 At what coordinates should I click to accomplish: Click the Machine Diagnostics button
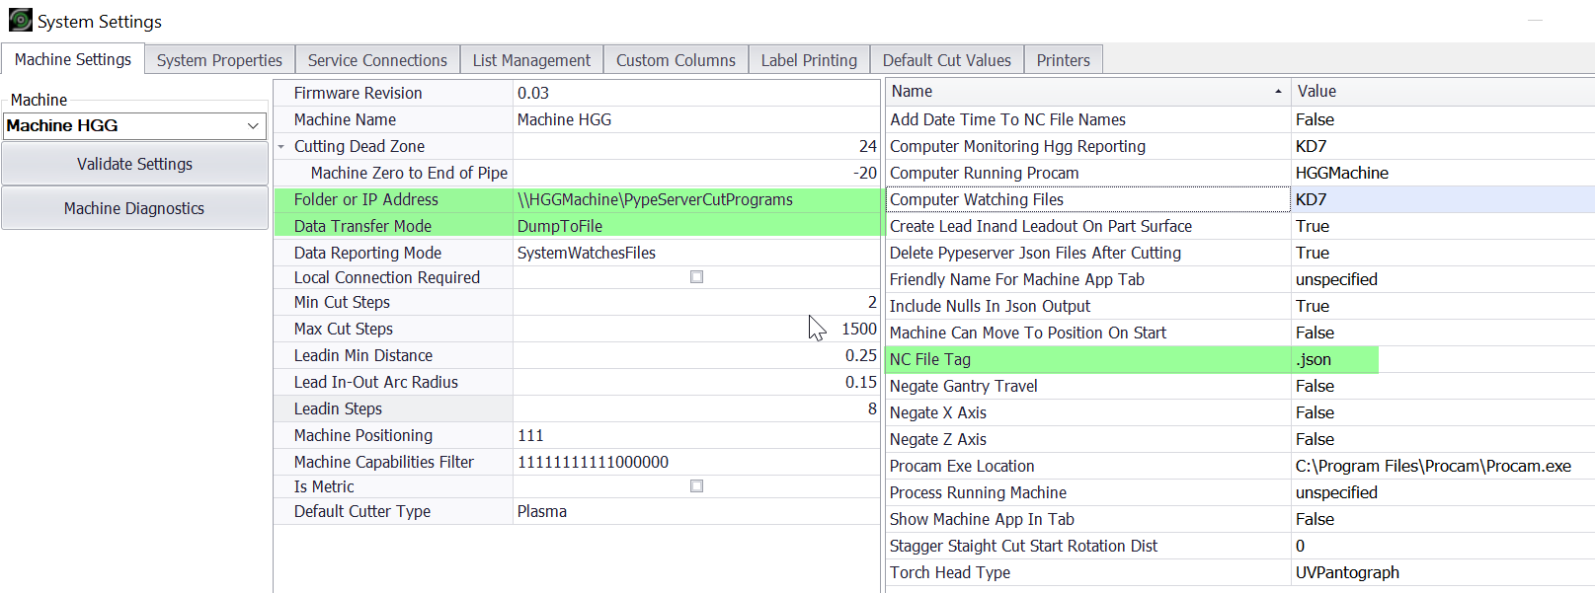pos(134,208)
